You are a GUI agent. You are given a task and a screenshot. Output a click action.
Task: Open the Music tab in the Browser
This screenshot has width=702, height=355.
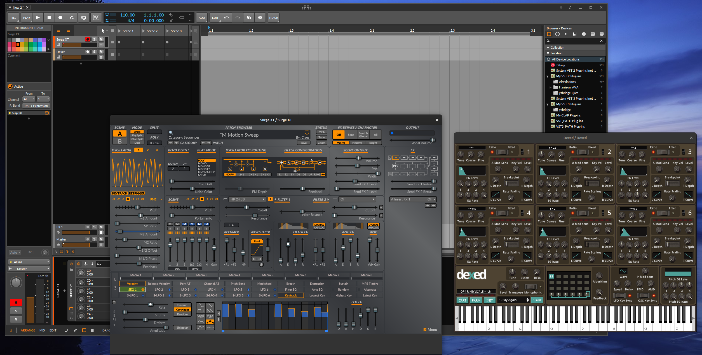point(584,34)
